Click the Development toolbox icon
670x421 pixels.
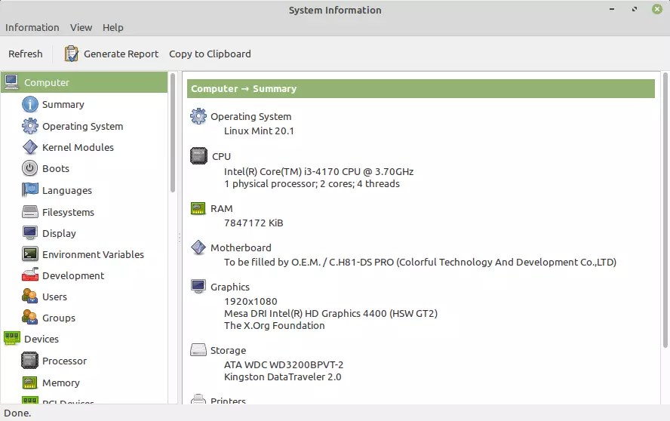[30, 275]
